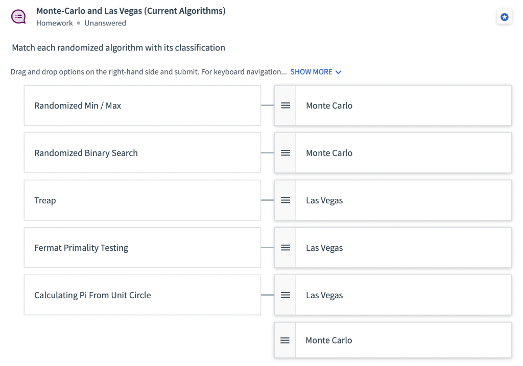Click the chevron next to SHOW MORE
The image size is (523, 366).
338,72
